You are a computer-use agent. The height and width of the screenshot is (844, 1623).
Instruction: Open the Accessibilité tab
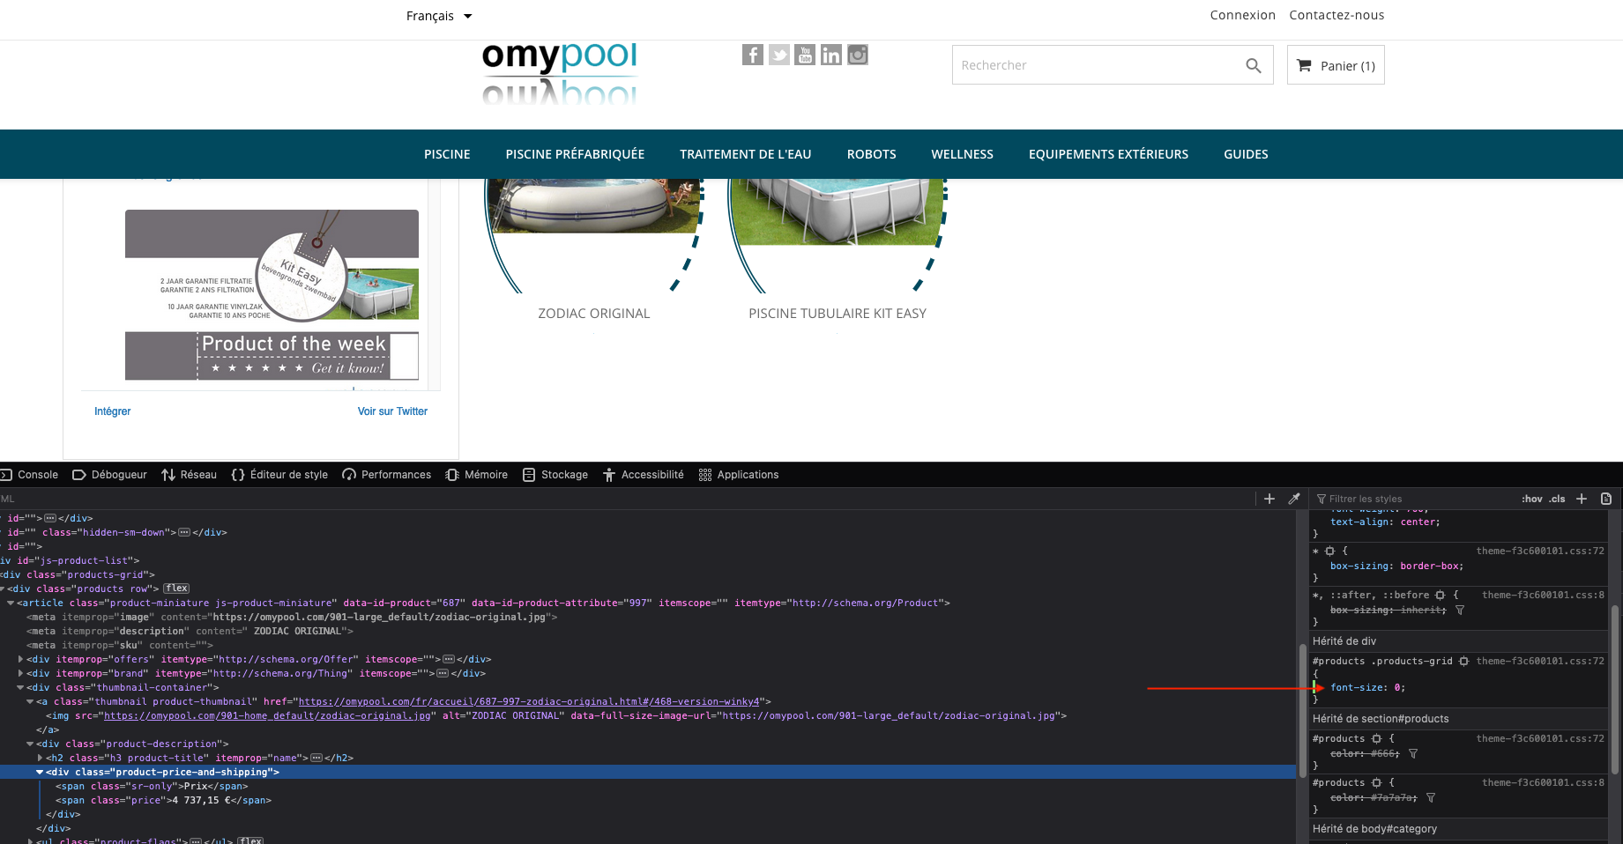(644, 475)
